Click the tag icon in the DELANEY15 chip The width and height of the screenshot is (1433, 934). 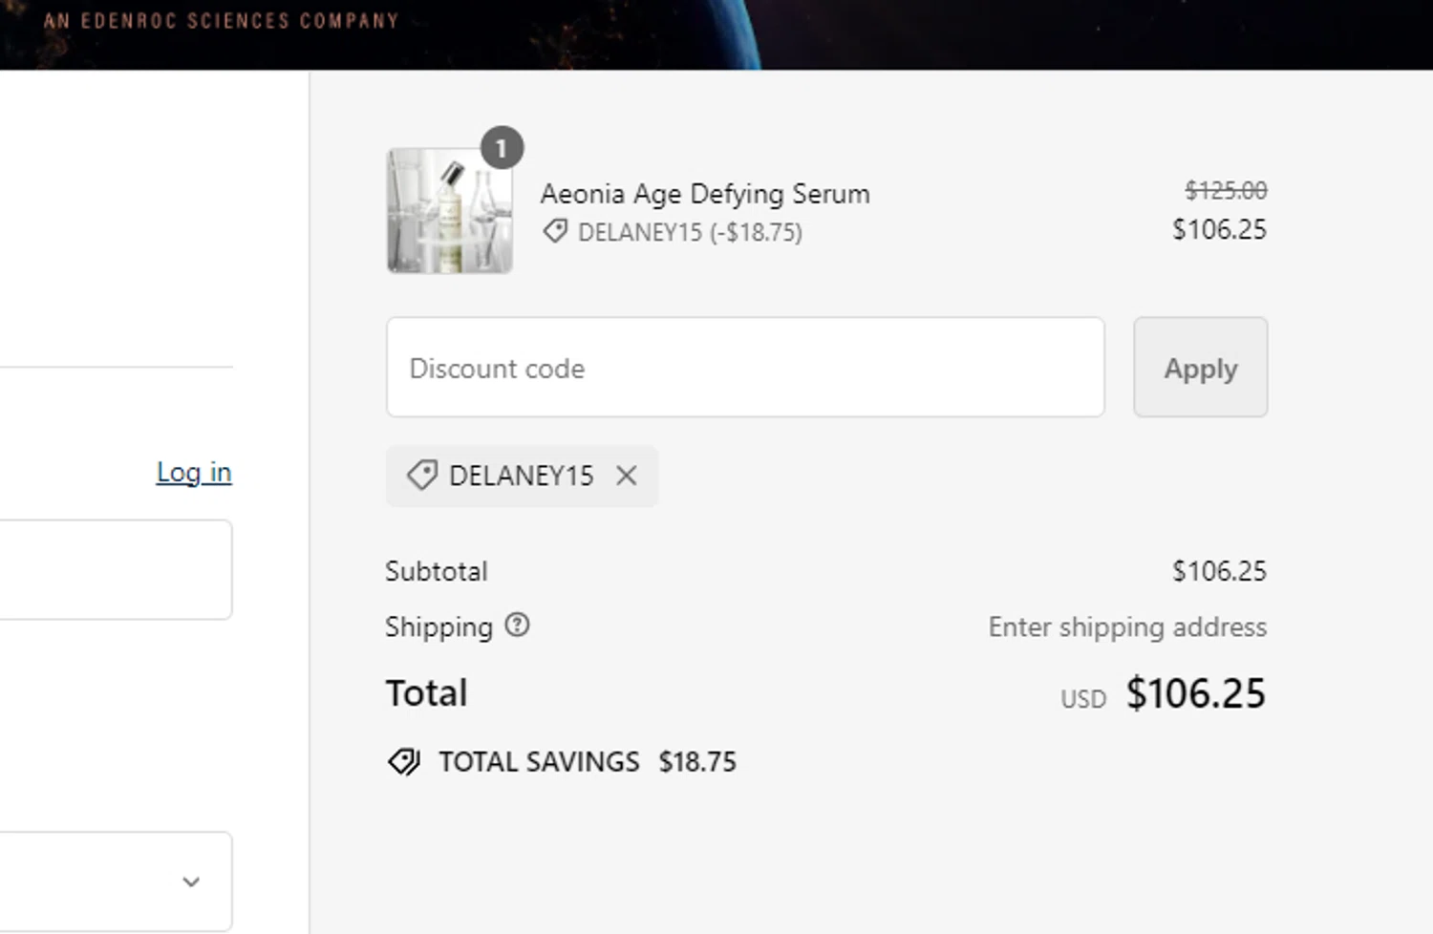pyautogui.click(x=421, y=476)
